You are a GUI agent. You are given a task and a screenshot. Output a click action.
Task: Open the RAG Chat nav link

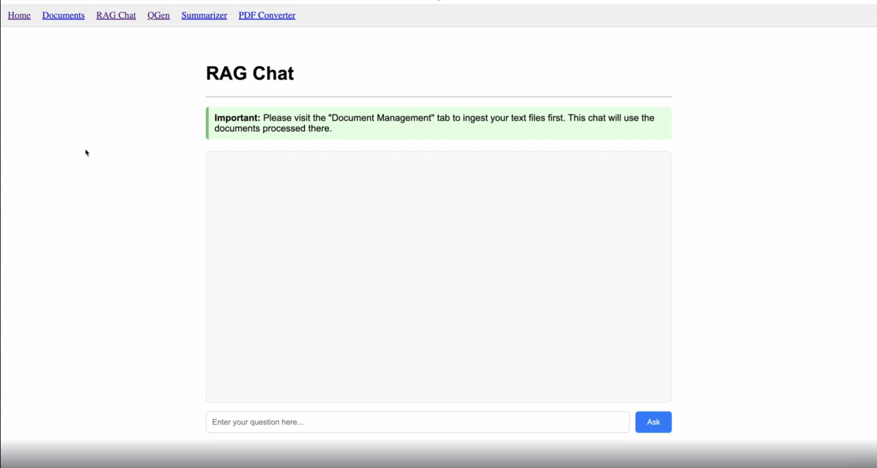[x=116, y=15]
